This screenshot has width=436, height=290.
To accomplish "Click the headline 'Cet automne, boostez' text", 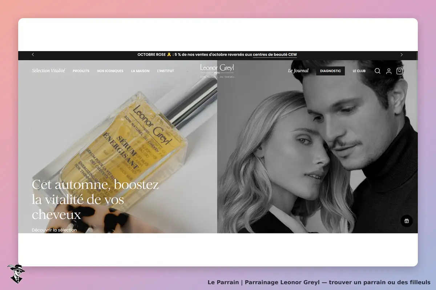I will click(95, 185).
